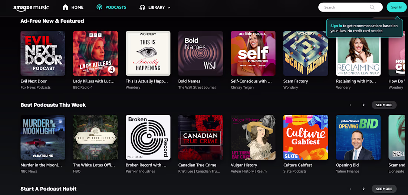This screenshot has height=195, width=408.
Task: Click the Sign in link in tooltip
Action: [x=336, y=26]
